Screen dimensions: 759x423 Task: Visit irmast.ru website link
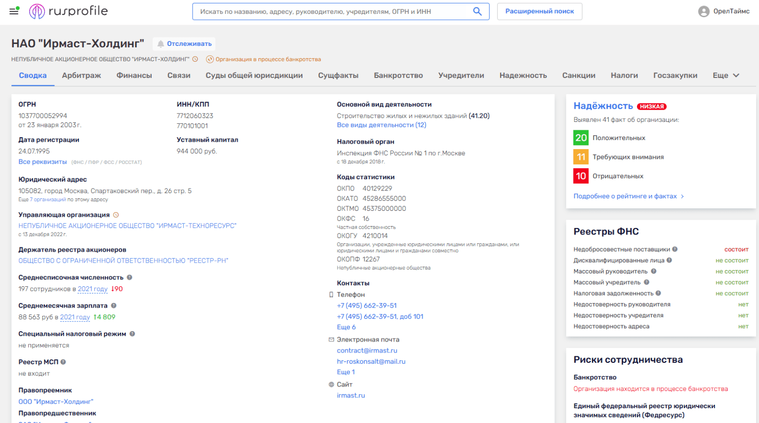(351, 396)
